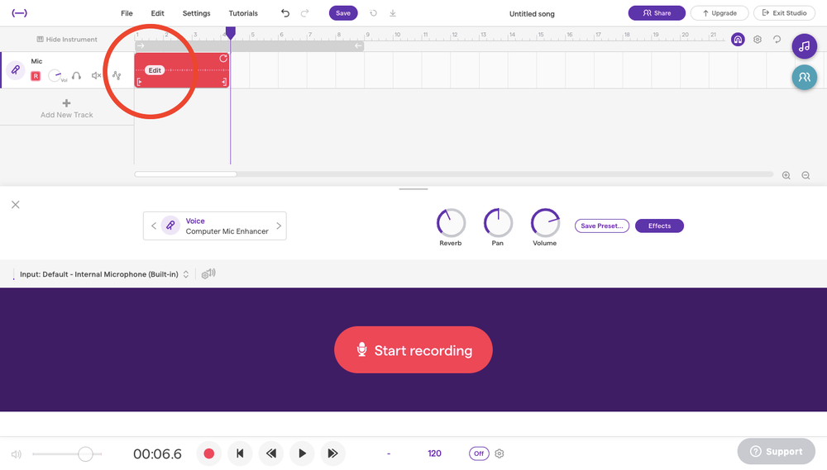
Task: Select the next voice preset
Action: pos(279,226)
